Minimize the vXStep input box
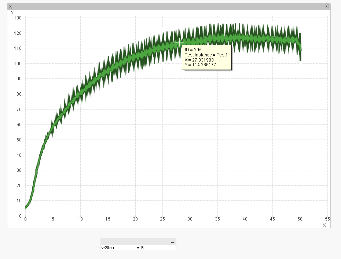The image size is (341, 259). click(172, 242)
